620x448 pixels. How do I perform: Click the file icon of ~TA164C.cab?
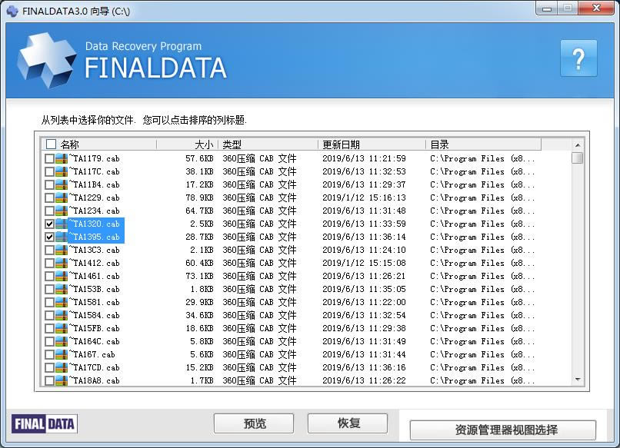(x=62, y=341)
